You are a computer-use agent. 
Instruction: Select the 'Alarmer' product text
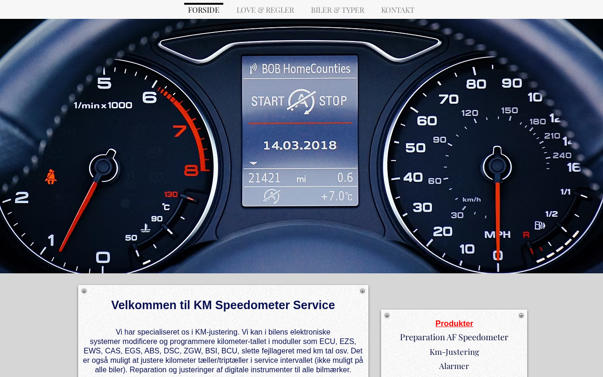454,366
